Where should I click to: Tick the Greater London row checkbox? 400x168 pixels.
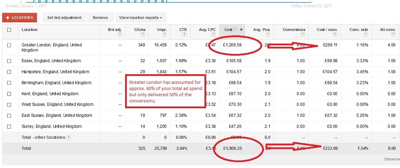pos(9,45)
